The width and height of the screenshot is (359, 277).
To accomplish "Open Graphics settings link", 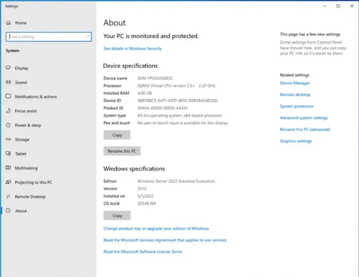I will (296, 141).
